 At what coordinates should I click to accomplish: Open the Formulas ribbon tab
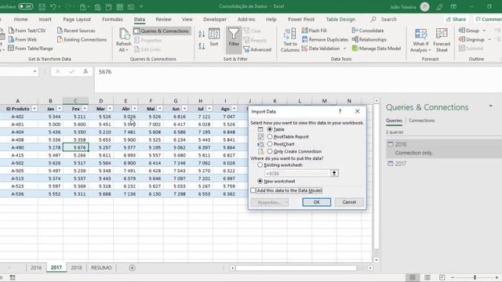[x=112, y=20]
